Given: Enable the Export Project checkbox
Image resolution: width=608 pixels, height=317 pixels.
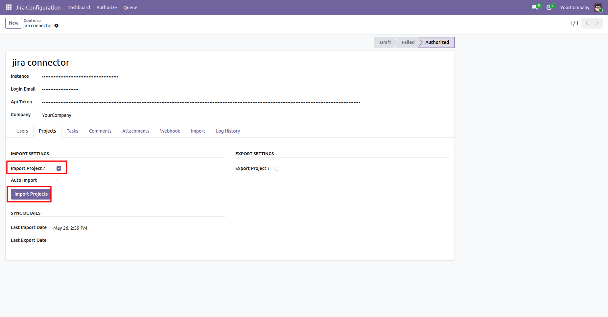Looking at the screenshot, I should coord(277,168).
